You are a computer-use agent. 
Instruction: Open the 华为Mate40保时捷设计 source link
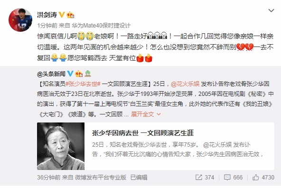101,26
